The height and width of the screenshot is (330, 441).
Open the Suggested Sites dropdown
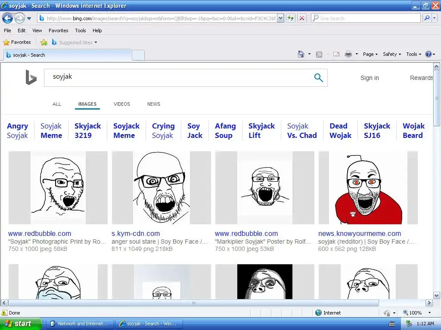point(75,43)
